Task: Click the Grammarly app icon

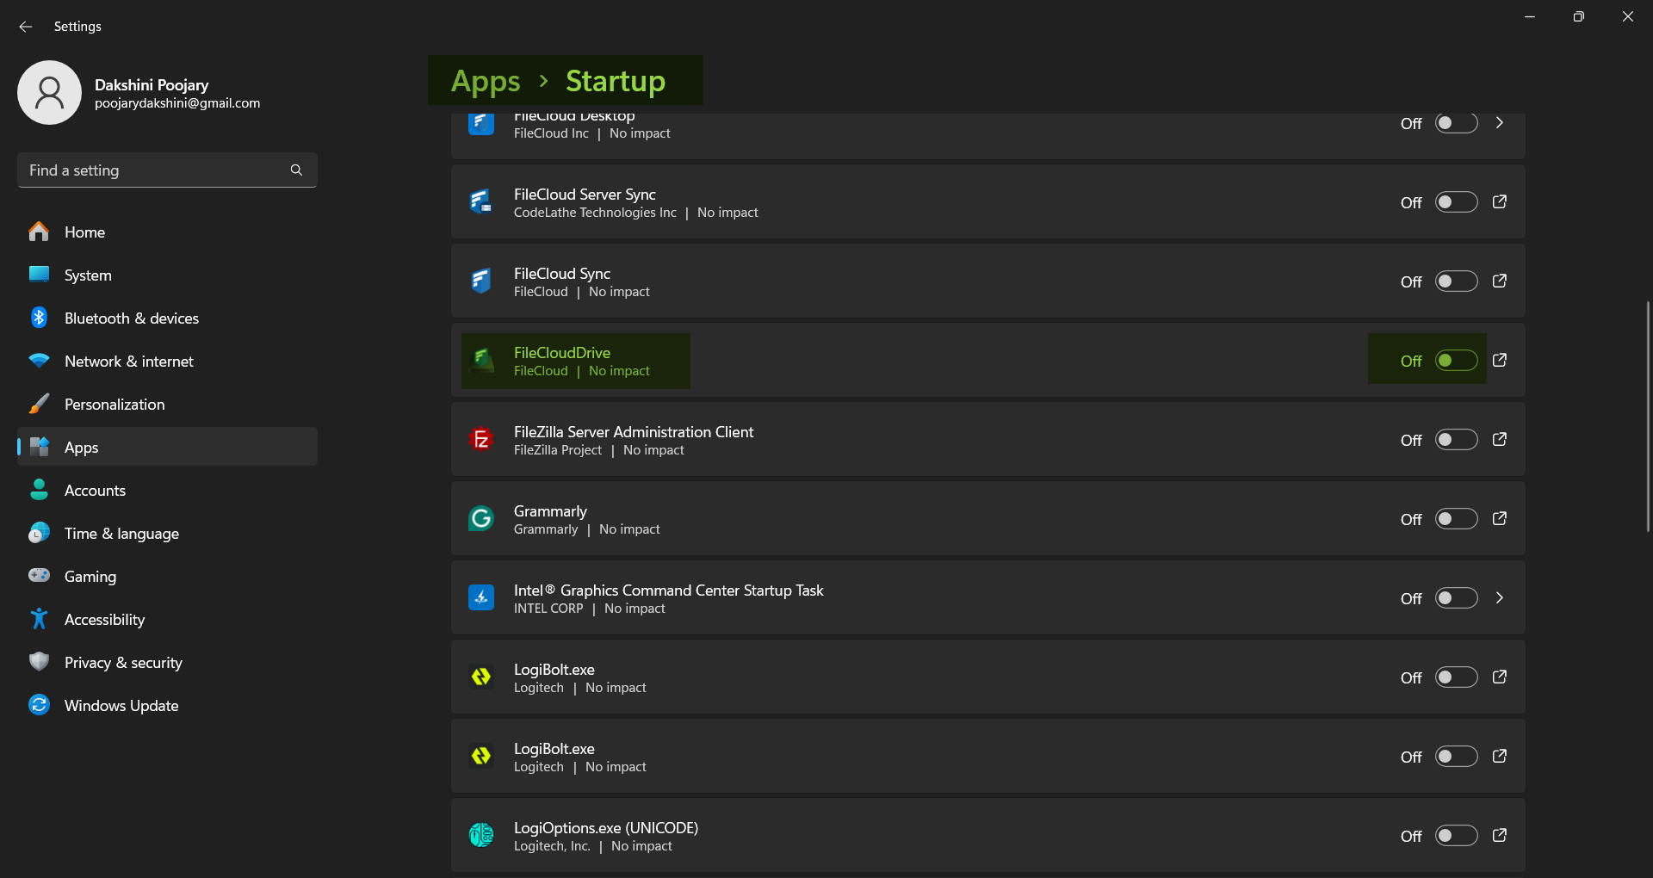Action: coord(481,519)
